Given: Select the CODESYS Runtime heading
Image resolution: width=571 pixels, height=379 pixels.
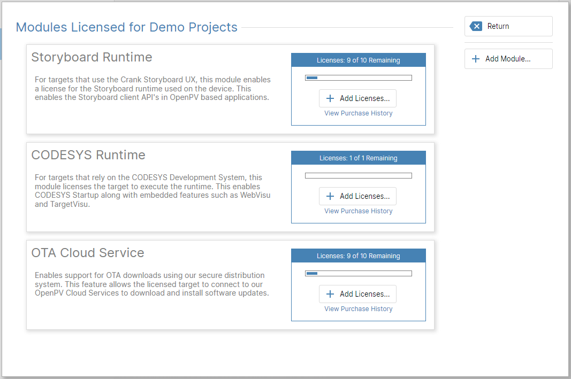Looking at the screenshot, I should (x=88, y=155).
